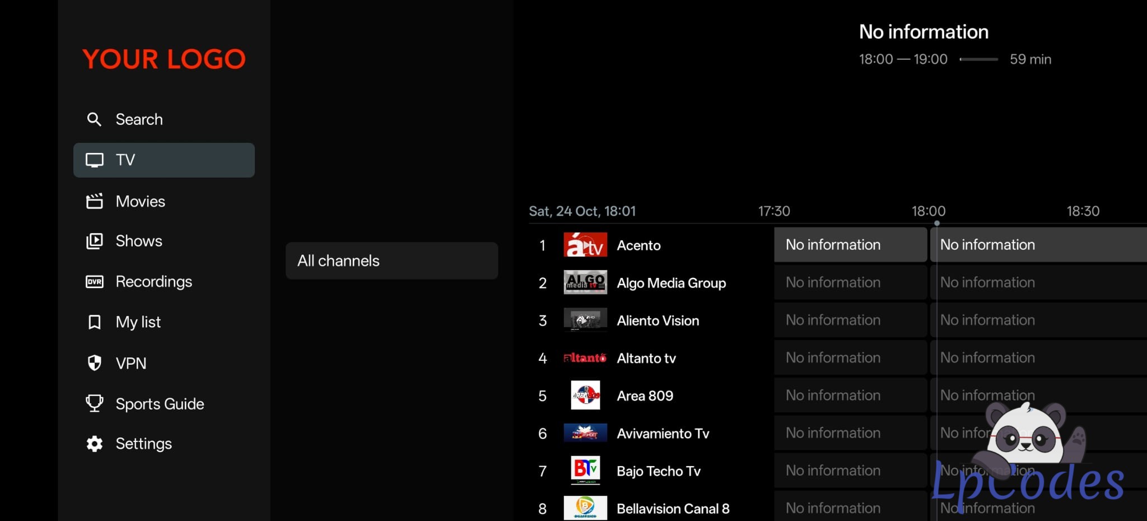Click the Bellavision Canal 8 name
1147x521 pixels.
673,508
